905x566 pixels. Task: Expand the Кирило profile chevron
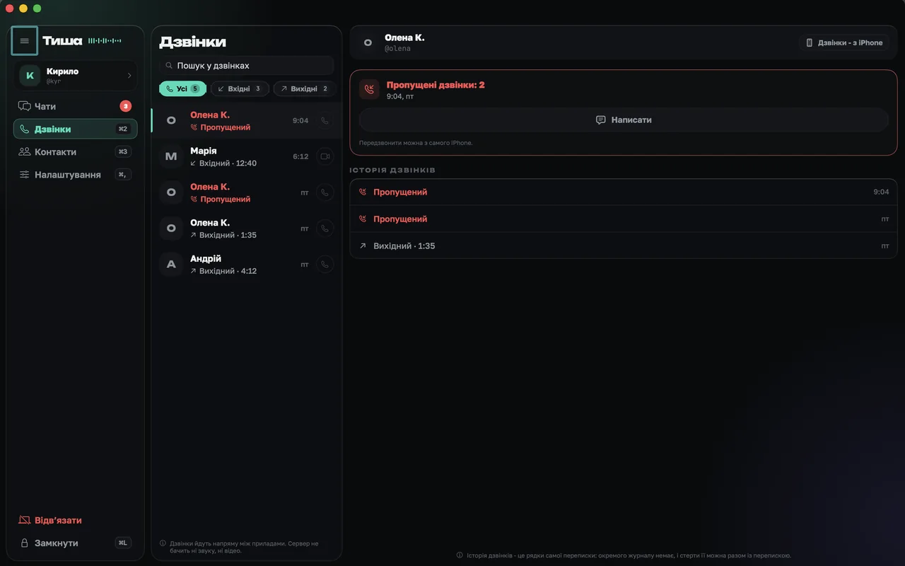129,75
